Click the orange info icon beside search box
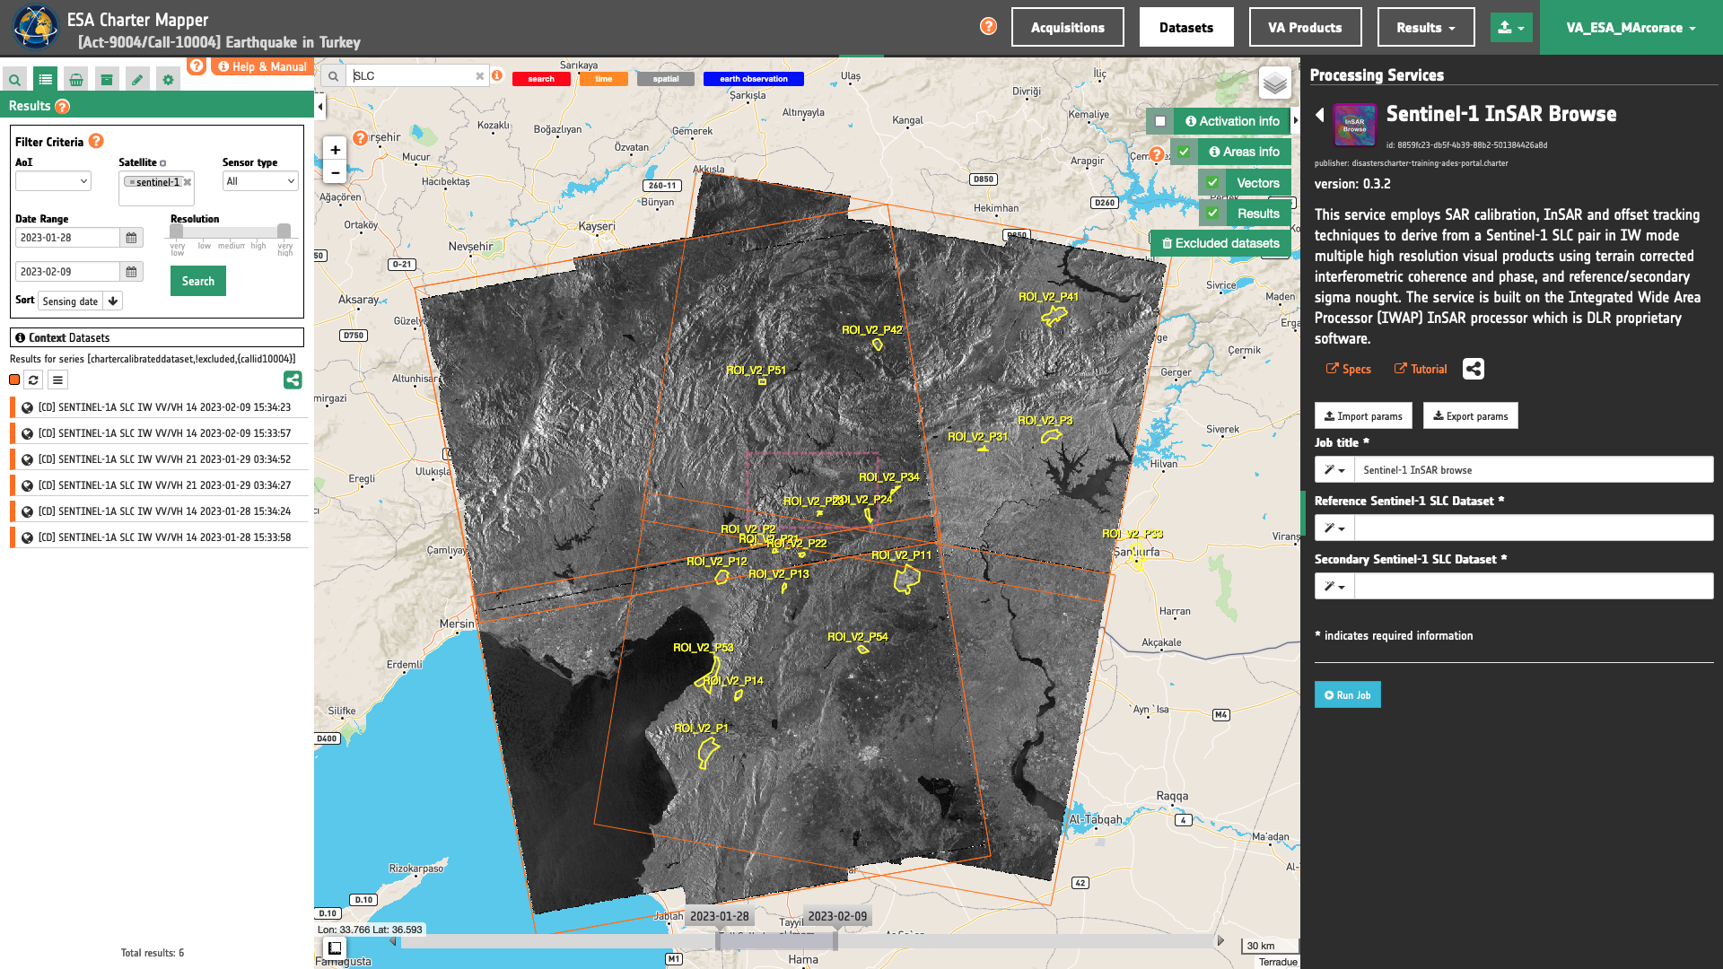This screenshot has height=969, width=1723. point(497,75)
